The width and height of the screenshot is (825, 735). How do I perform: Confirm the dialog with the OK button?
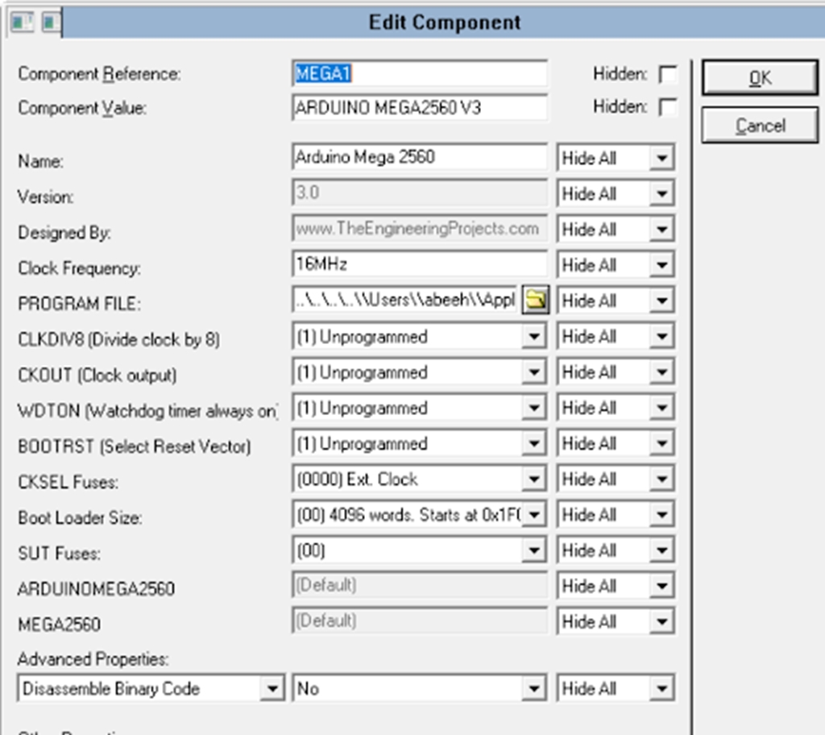(x=760, y=77)
